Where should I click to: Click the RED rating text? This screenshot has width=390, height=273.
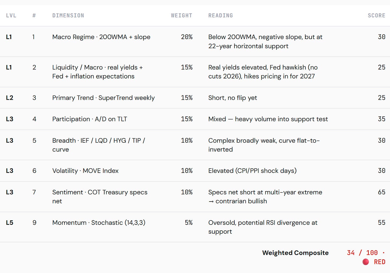[380, 262]
